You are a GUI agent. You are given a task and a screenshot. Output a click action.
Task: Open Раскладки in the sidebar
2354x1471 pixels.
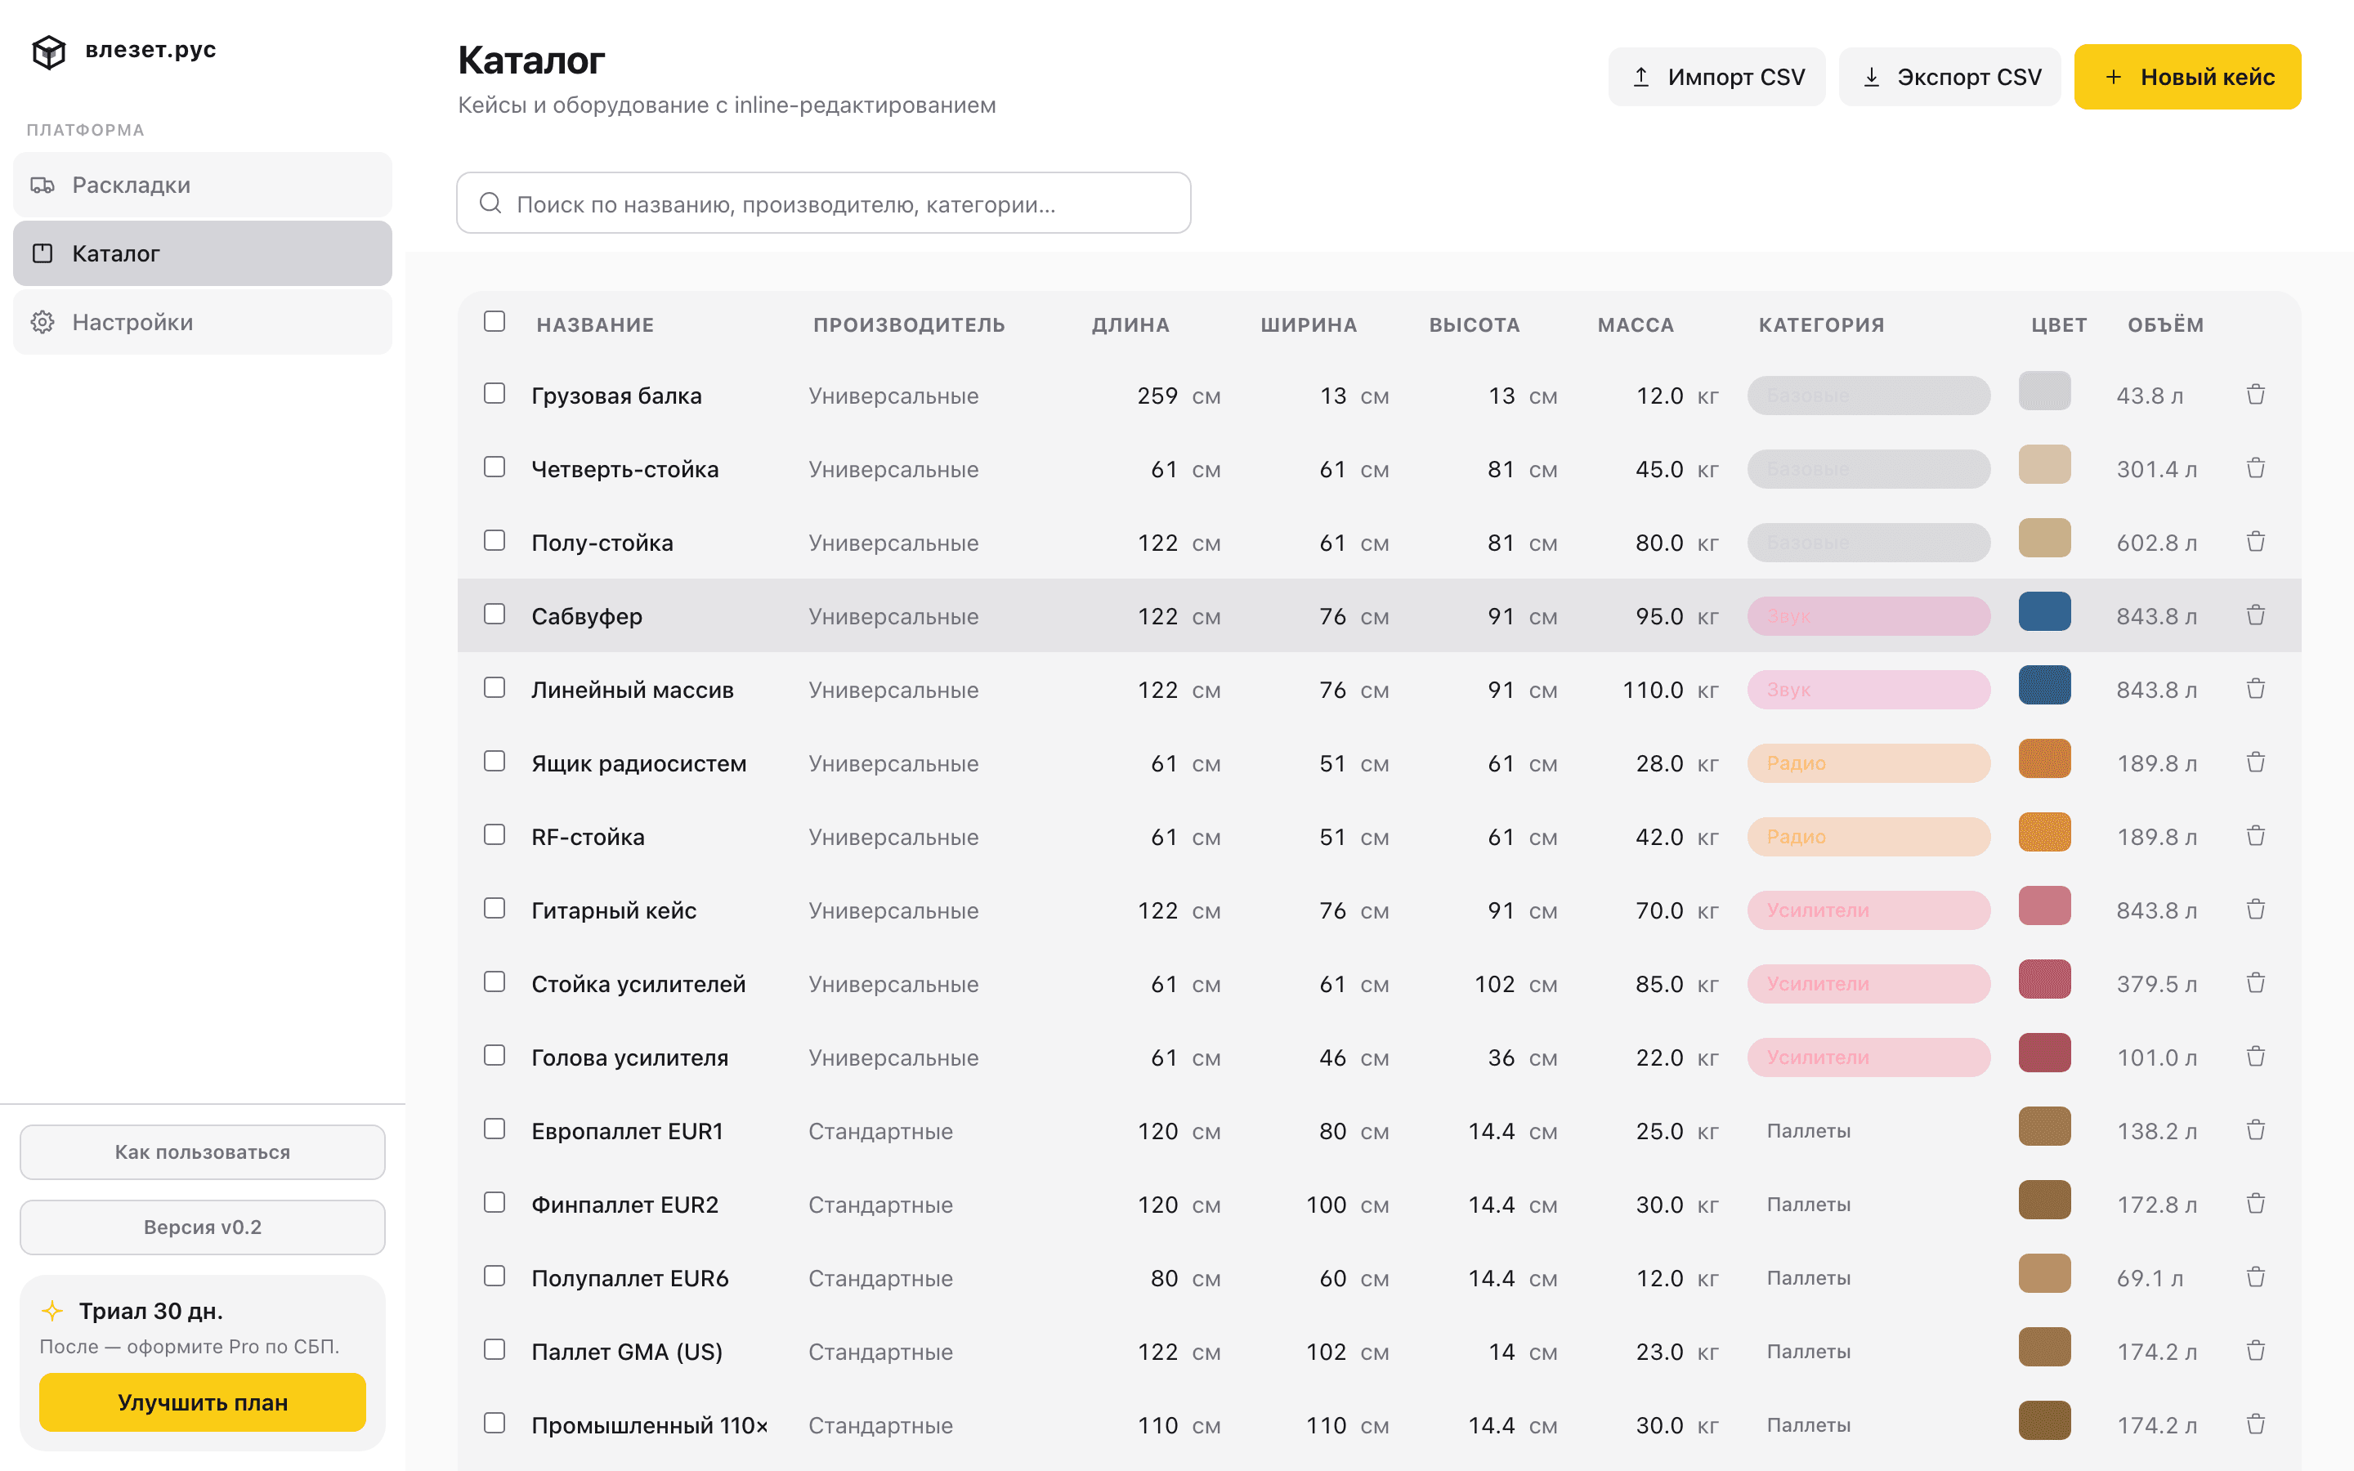[x=203, y=185]
